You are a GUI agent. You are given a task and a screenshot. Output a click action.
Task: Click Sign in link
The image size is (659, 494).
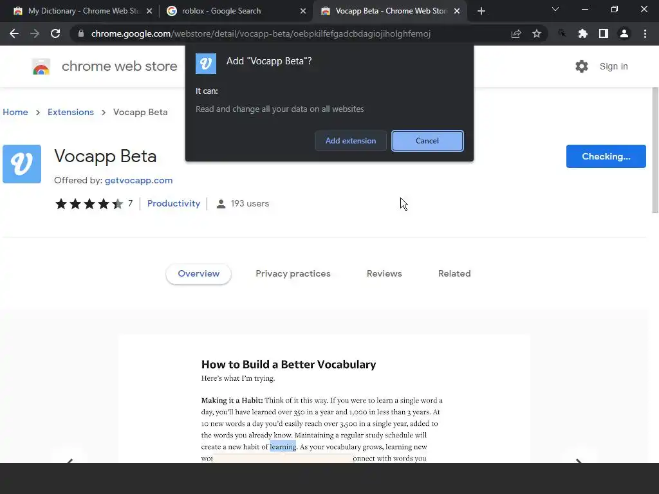tap(613, 66)
